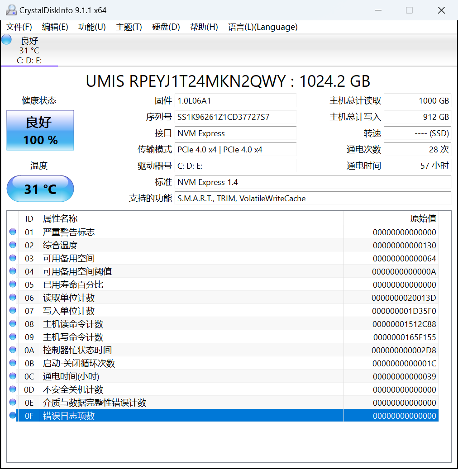Click status orb for row 04 可用备用空间阈值

[13, 271]
